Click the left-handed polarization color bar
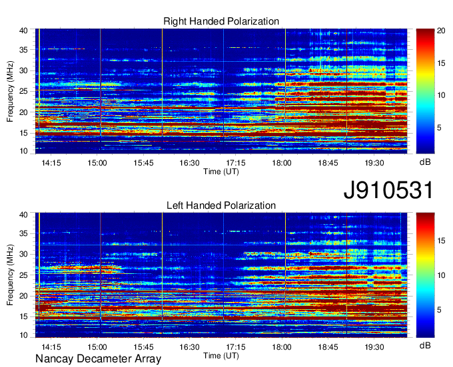Viewport: 453px width, 367px height. point(425,275)
